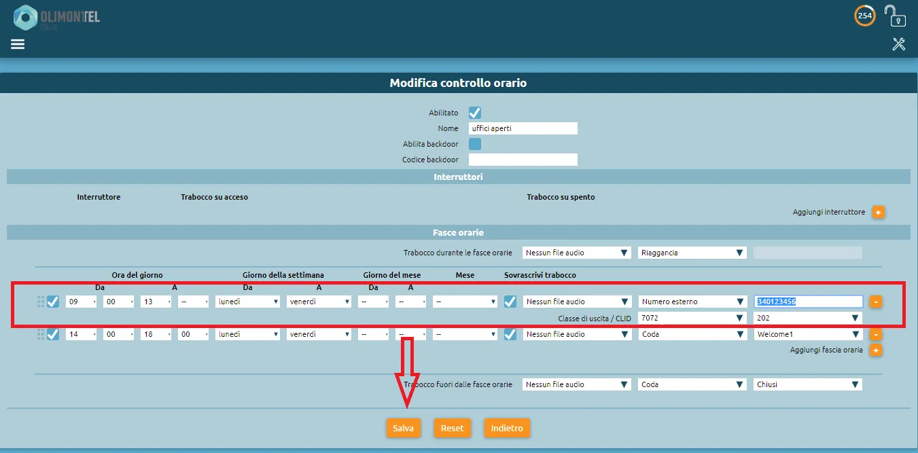Click the Indietro button
Screen dimensions: 918x453
pyautogui.click(x=507, y=429)
